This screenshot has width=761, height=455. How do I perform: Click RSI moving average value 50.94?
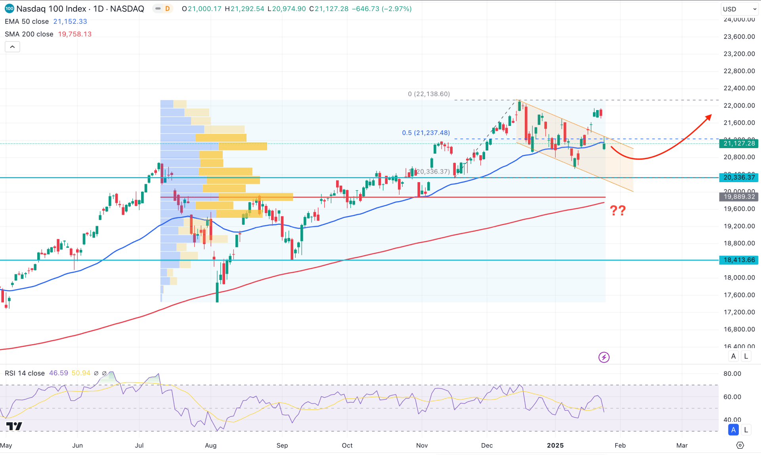(81, 373)
